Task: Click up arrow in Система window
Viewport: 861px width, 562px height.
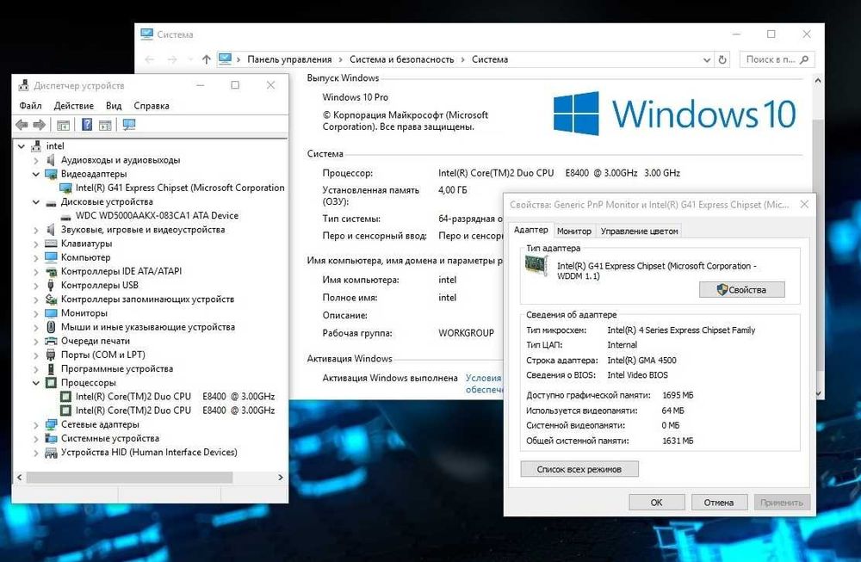Action: pyautogui.click(x=206, y=59)
